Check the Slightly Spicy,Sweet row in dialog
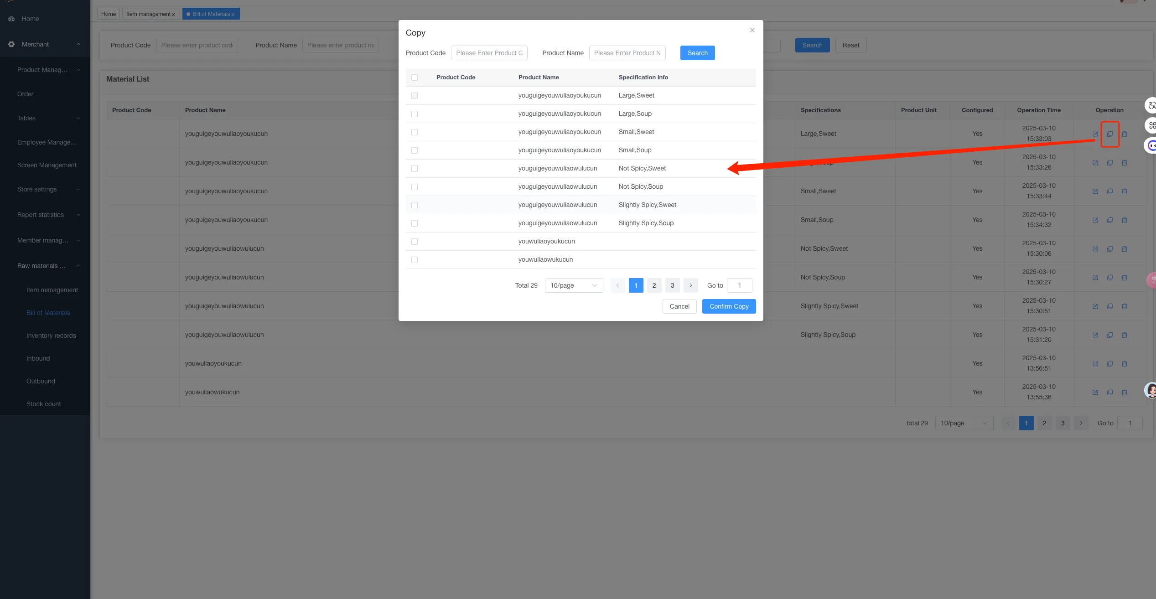This screenshot has height=599, width=1156. coord(414,205)
